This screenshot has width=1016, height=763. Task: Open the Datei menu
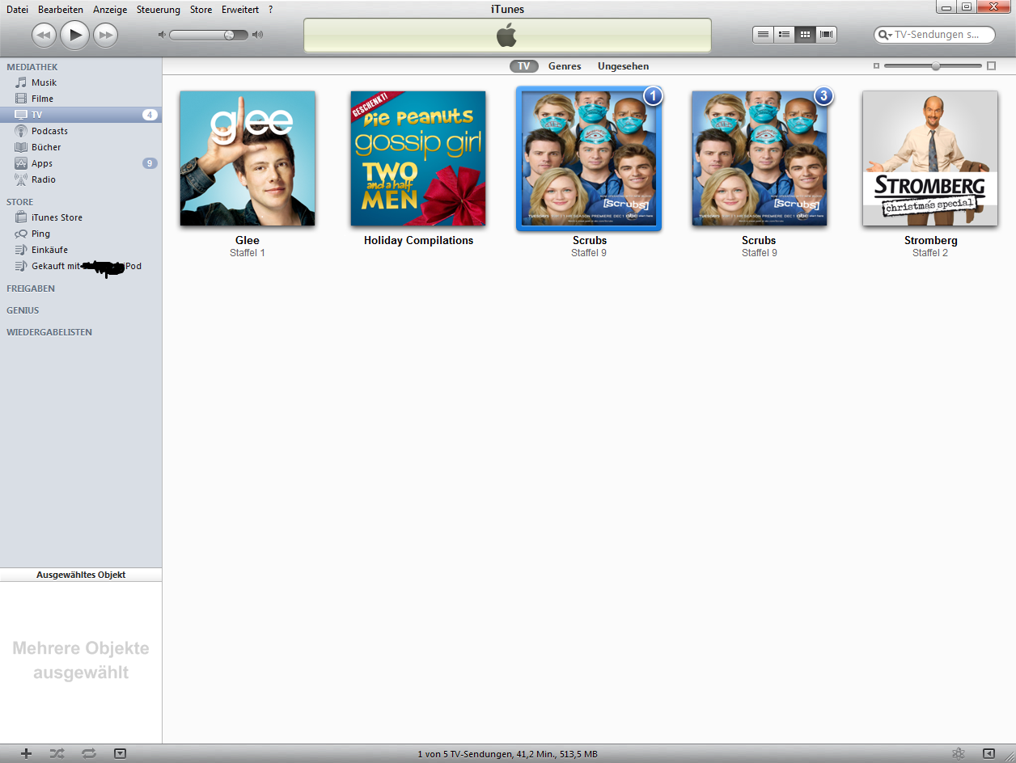tap(17, 10)
